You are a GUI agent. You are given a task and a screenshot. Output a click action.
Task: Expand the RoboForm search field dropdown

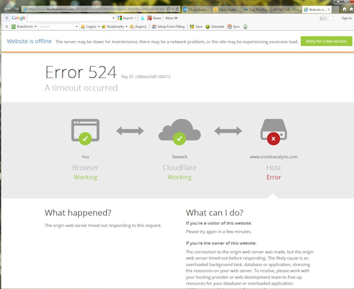pos(77,27)
